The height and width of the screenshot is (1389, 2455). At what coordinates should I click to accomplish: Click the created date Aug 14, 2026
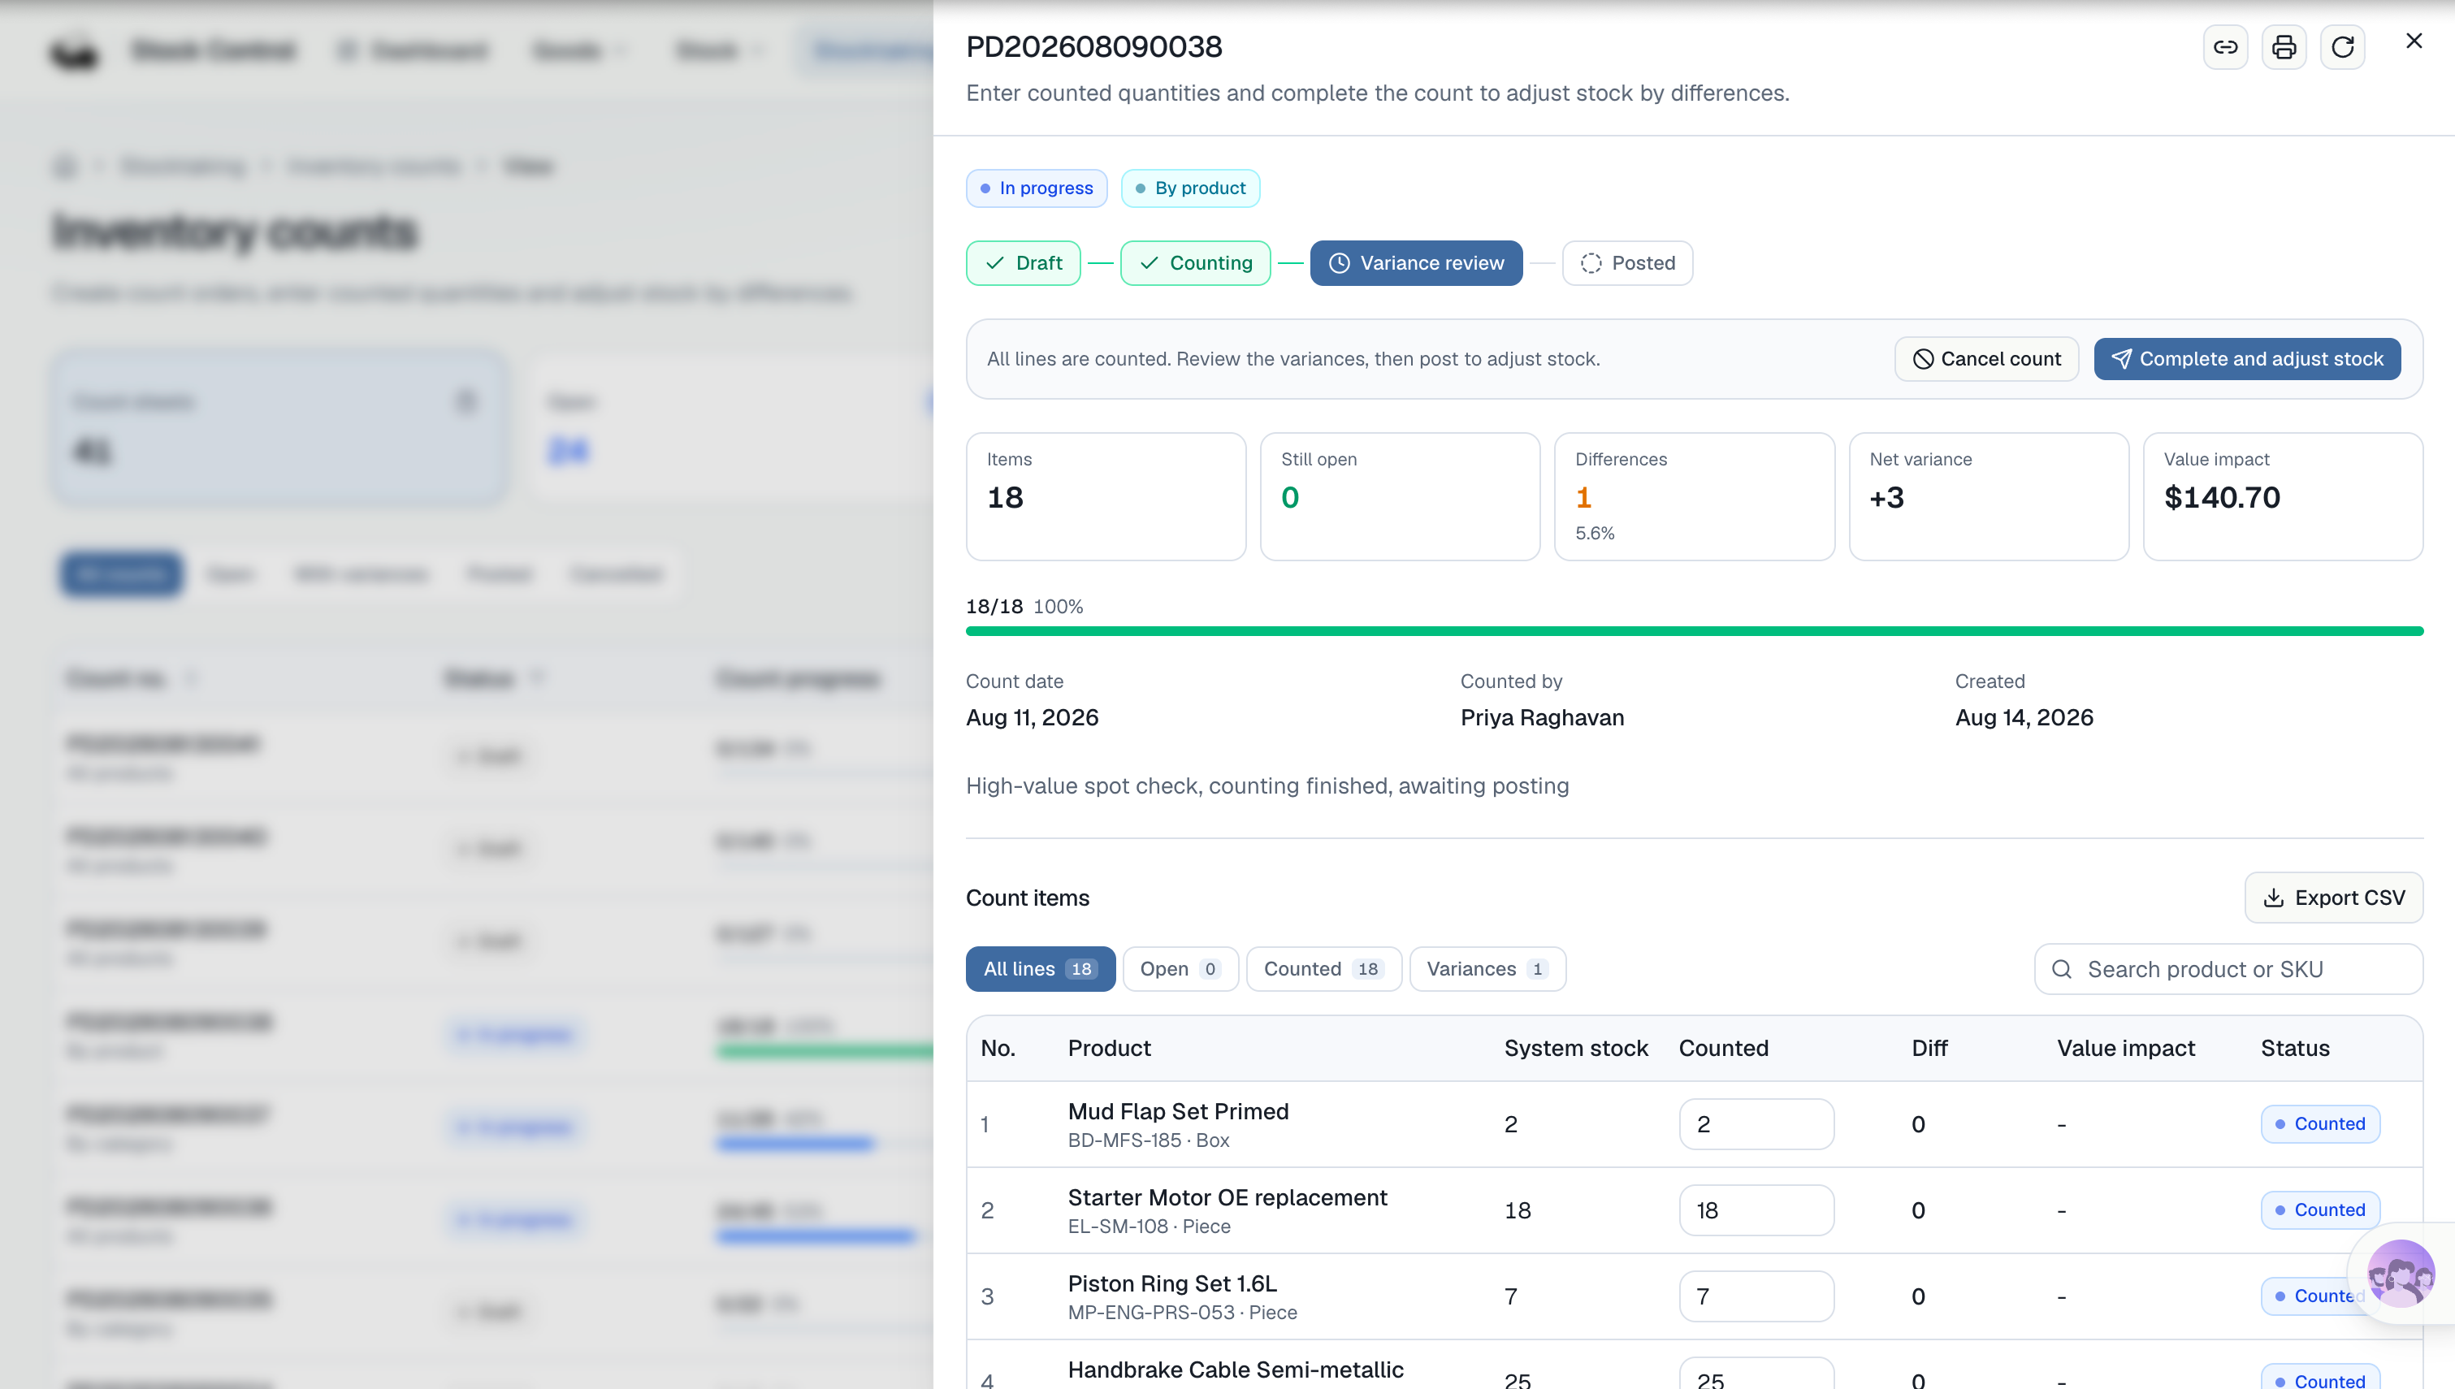click(2024, 717)
